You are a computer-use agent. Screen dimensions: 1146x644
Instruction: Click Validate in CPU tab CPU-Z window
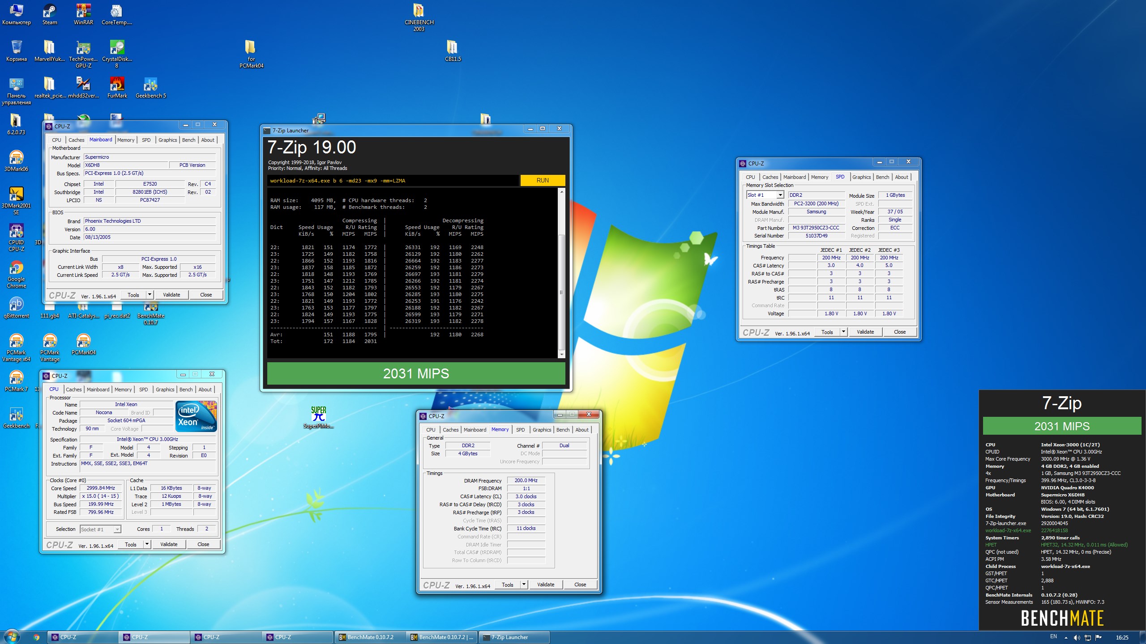point(169,544)
